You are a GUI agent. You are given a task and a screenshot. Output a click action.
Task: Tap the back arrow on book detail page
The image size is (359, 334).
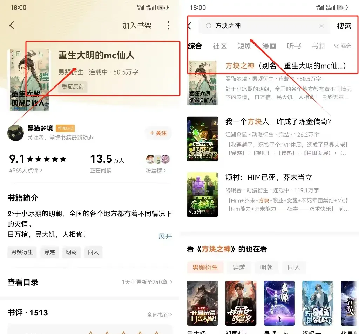pyautogui.click(x=12, y=25)
